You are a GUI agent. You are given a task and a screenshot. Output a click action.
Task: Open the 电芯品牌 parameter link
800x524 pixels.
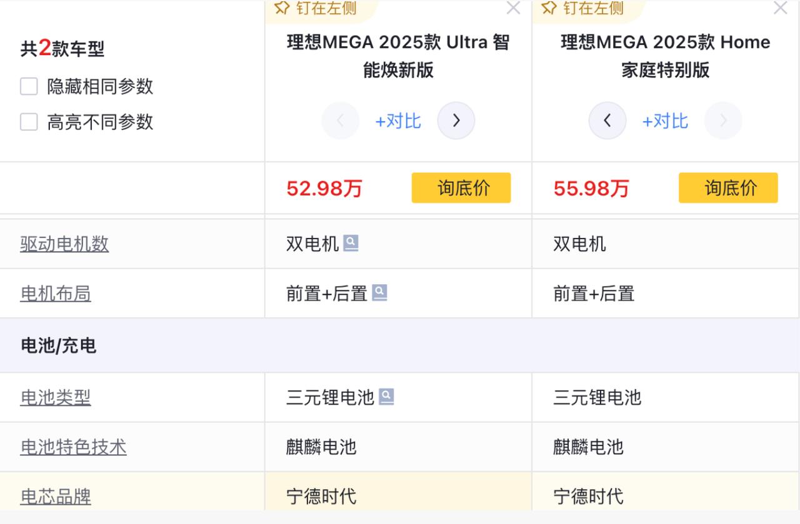(56, 497)
